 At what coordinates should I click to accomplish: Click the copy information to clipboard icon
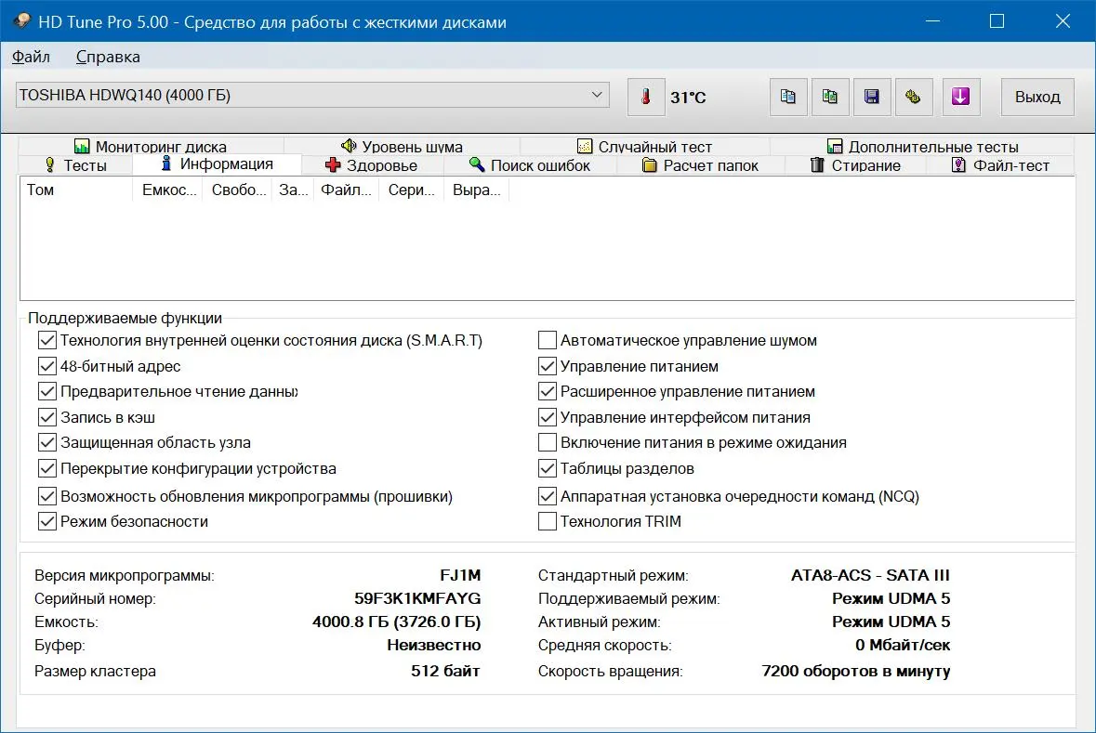[787, 97]
